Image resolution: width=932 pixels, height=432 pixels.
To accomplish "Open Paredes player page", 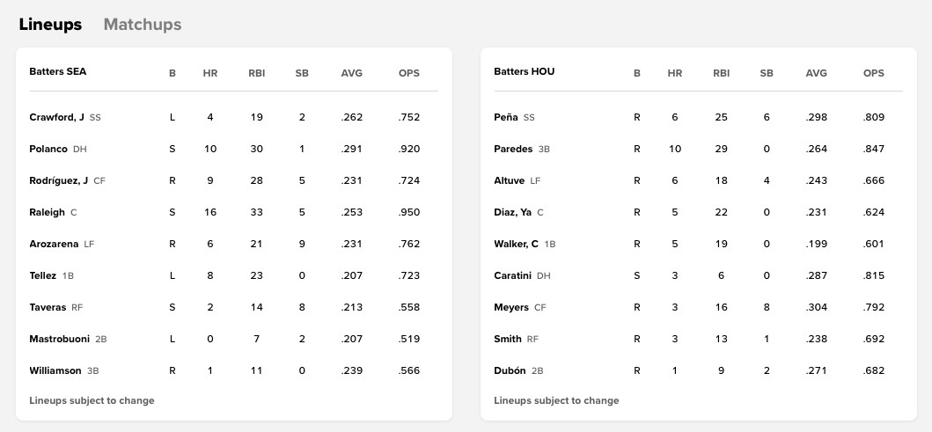I will coord(513,149).
